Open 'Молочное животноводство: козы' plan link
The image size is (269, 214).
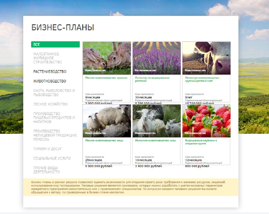pos(155,140)
